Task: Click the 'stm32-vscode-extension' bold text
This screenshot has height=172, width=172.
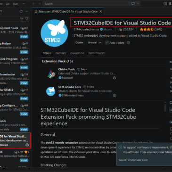Action: pyautogui.click(x=62, y=143)
